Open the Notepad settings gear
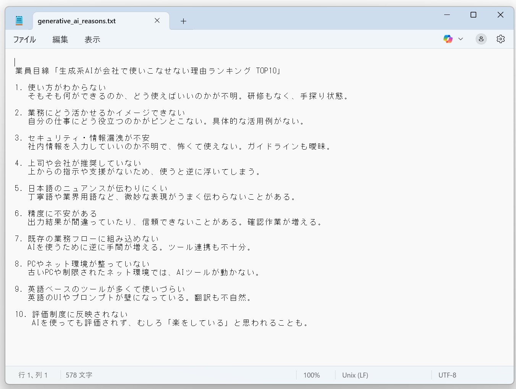Image resolution: width=516 pixels, height=389 pixels. (x=500, y=39)
